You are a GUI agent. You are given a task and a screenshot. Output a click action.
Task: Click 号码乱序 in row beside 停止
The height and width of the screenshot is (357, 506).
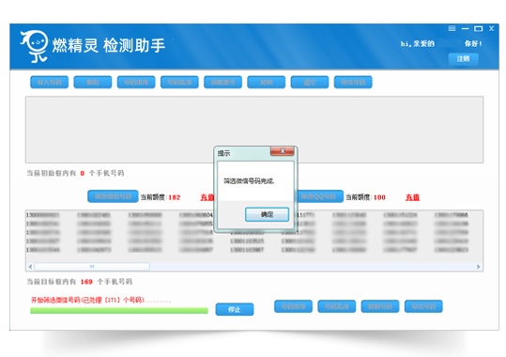337,306
